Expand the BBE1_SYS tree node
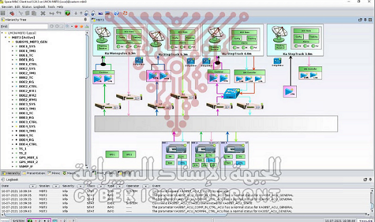The height and width of the screenshot is (222, 375). click(14, 47)
